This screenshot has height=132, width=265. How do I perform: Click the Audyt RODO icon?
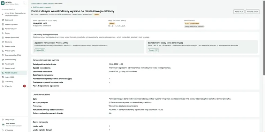[x=3, y=77]
